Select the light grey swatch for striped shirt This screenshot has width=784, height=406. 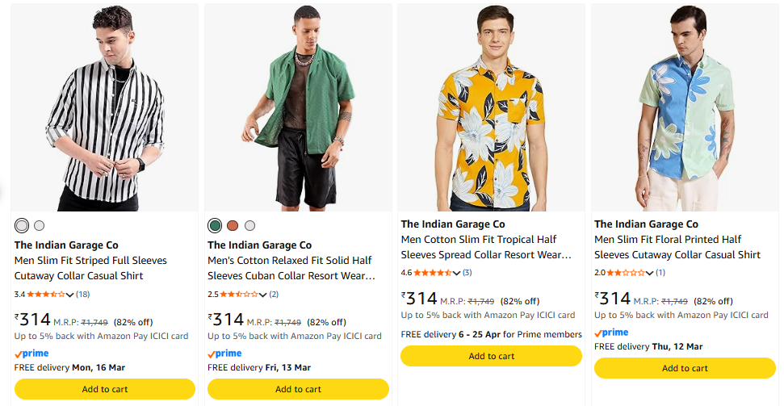pyautogui.click(x=40, y=226)
